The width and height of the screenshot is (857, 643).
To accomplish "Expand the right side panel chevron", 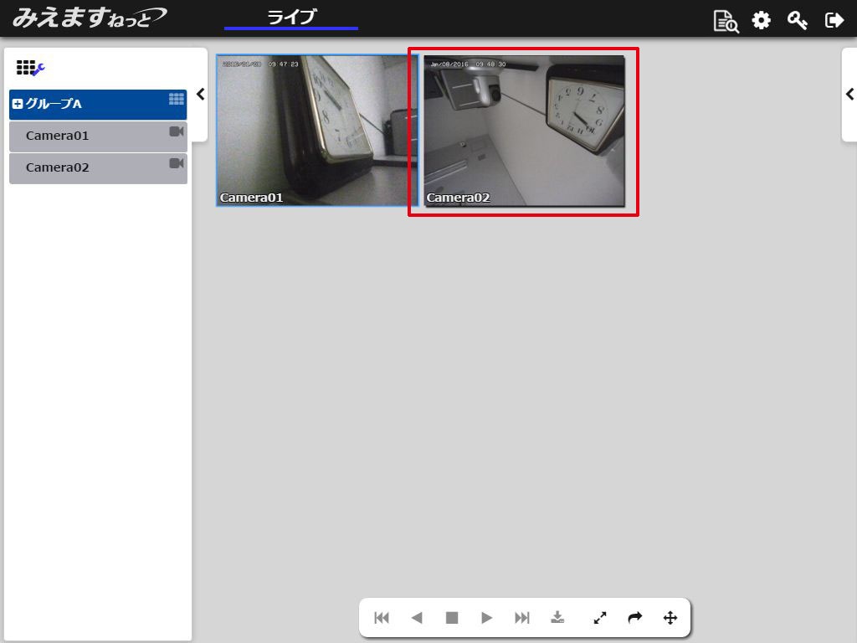I will 849,95.
